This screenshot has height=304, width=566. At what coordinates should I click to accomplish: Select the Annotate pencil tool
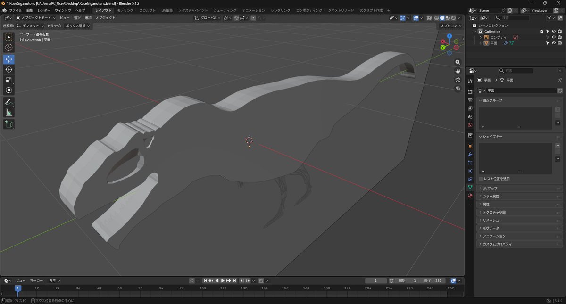pyautogui.click(x=9, y=102)
